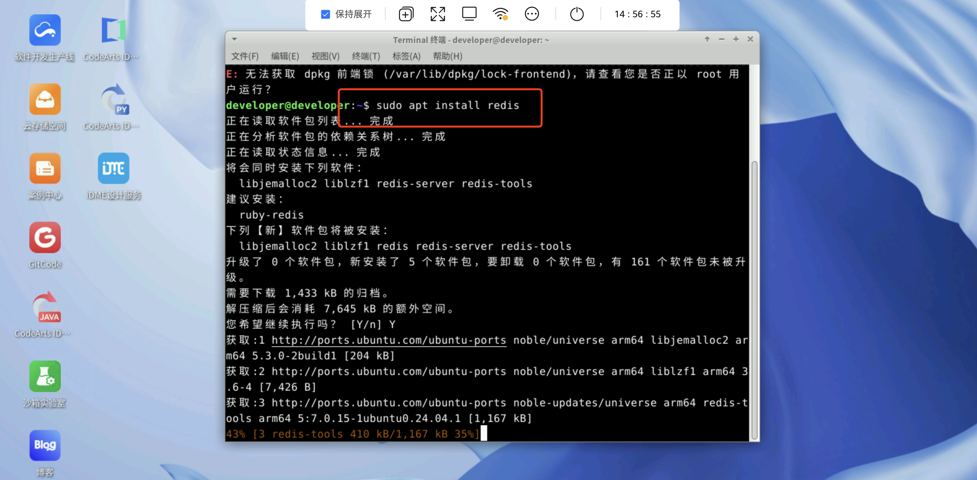Open the more options ellipsis icon
The image size is (977, 480).
click(531, 14)
